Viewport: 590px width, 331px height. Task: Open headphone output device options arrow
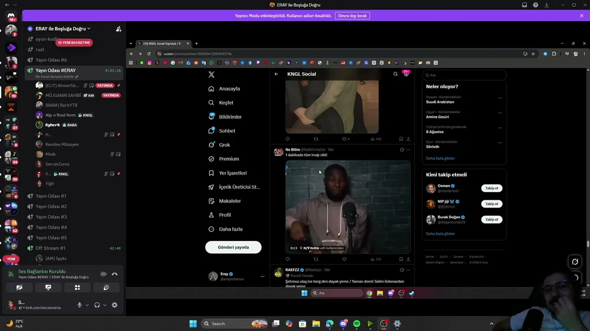point(105,305)
